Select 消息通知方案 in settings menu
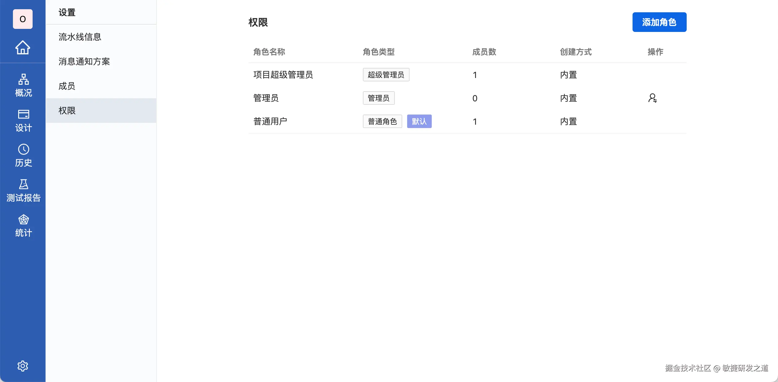The image size is (778, 382). (84, 61)
